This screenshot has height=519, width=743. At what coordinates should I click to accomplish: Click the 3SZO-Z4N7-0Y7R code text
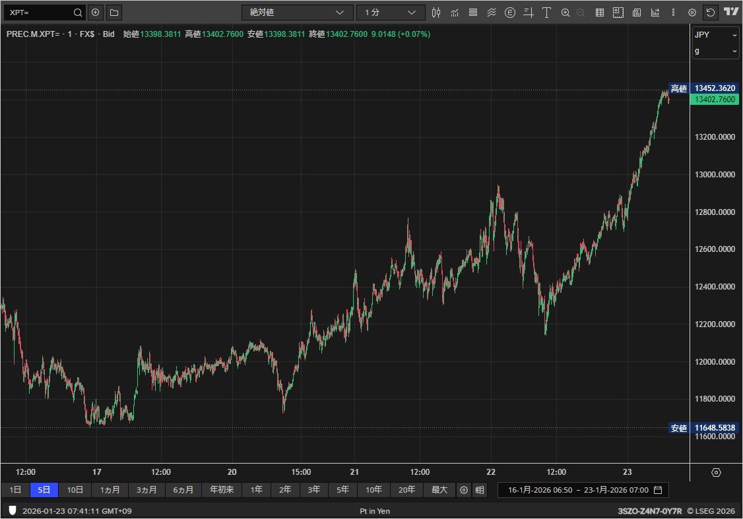click(x=650, y=511)
